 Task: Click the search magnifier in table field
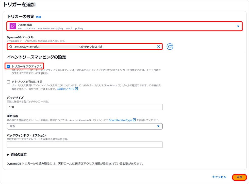11,47
